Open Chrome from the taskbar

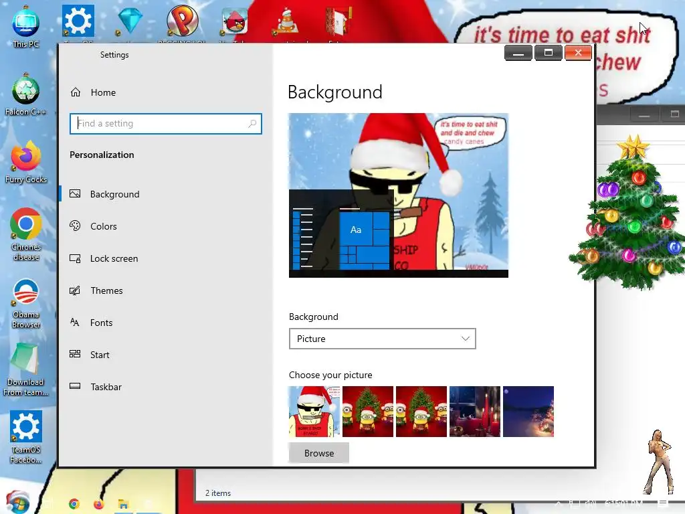pos(74,504)
